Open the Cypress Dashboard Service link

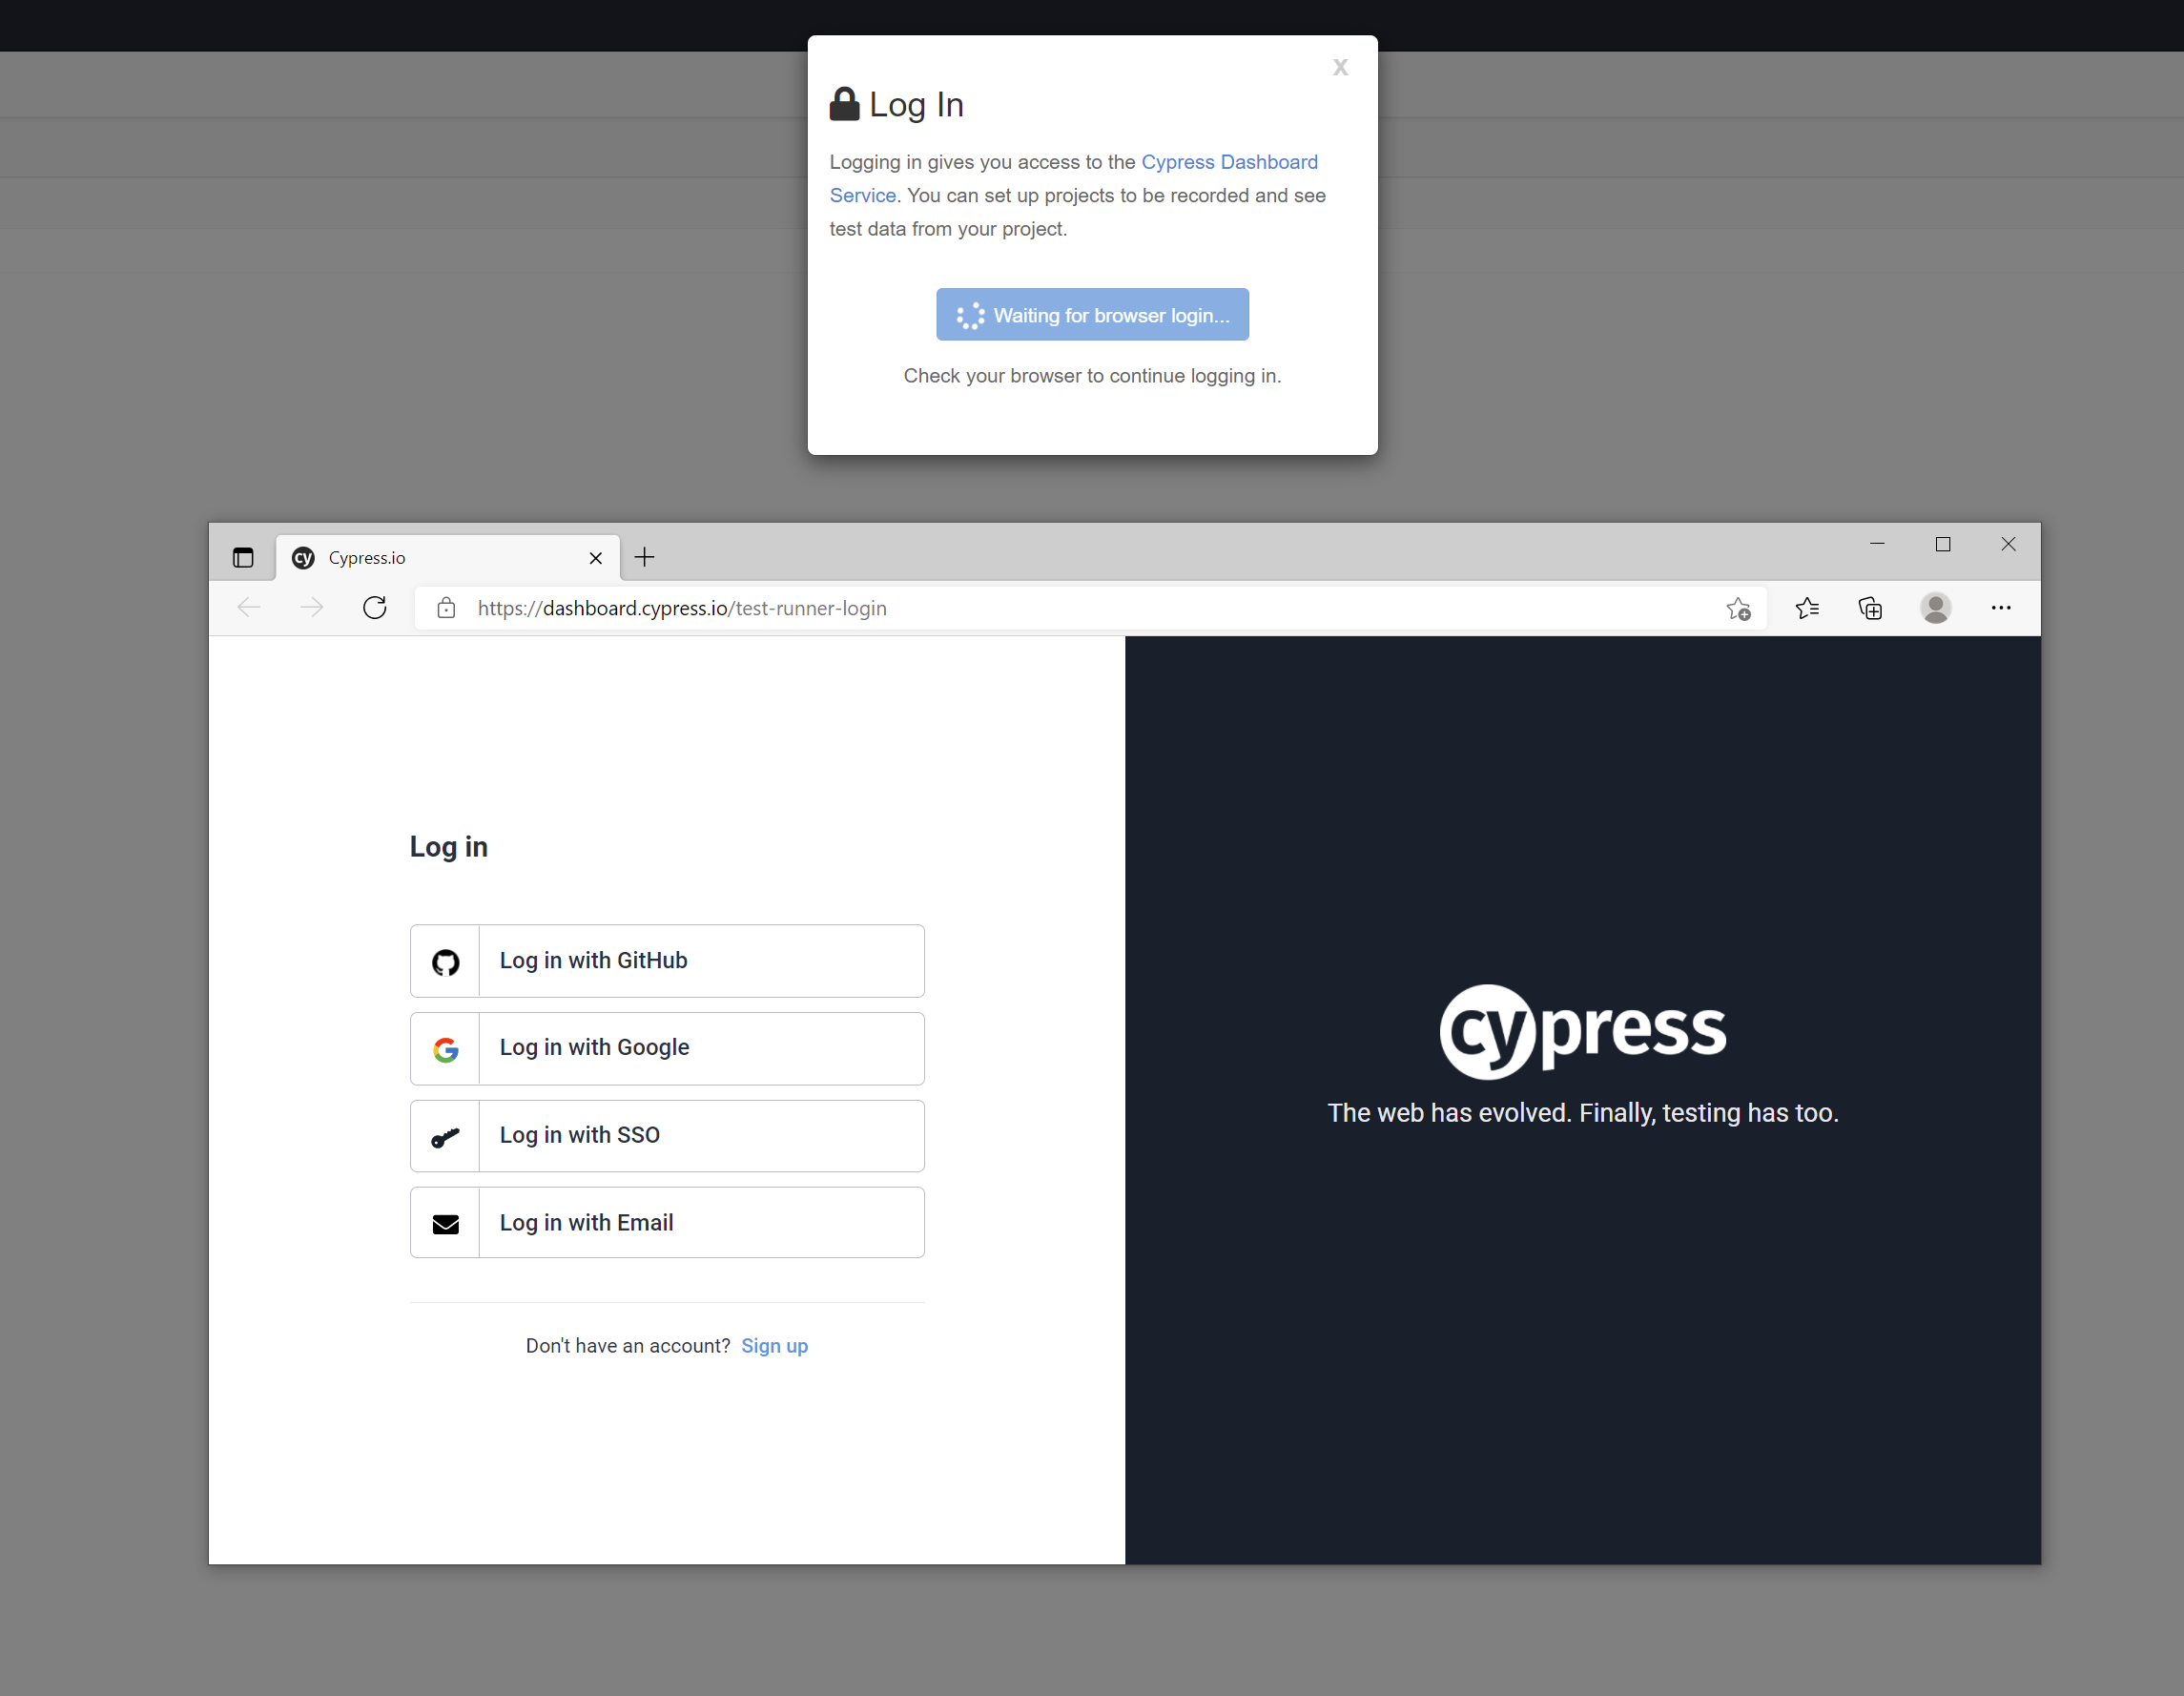(1229, 162)
